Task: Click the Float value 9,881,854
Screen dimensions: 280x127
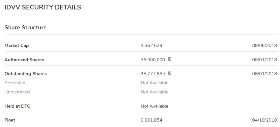Action: [x=152, y=120]
